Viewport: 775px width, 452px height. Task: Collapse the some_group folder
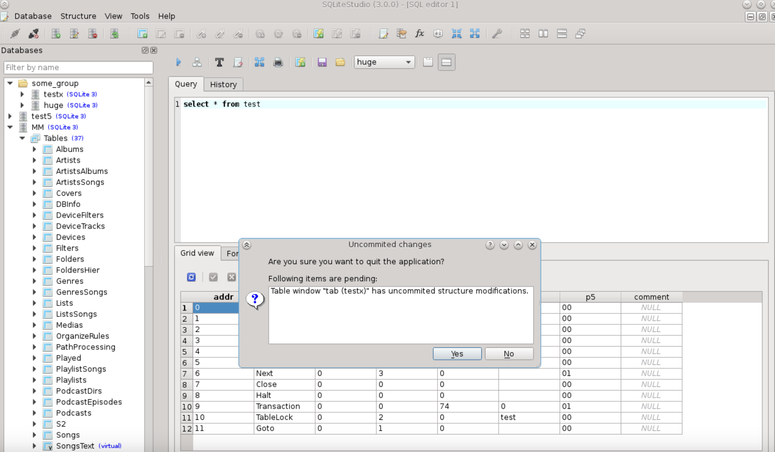coord(10,83)
